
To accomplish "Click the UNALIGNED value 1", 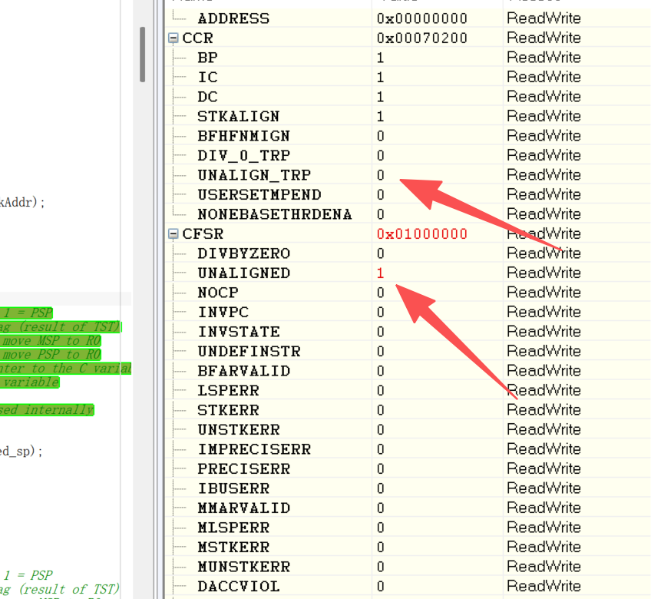I will tap(380, 273).
